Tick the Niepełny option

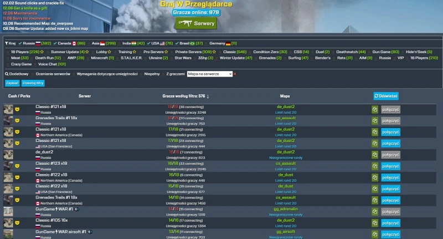click(x=141, y=74)
